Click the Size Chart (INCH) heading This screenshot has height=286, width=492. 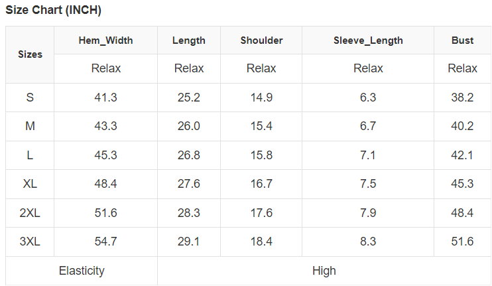53,11
